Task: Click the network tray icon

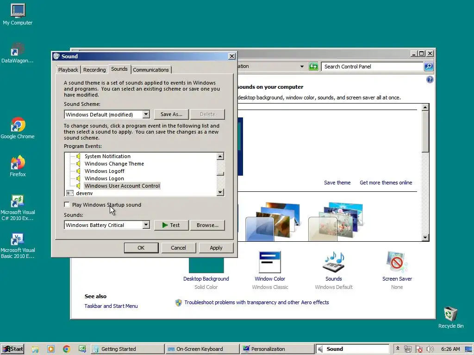Action: 408,349
